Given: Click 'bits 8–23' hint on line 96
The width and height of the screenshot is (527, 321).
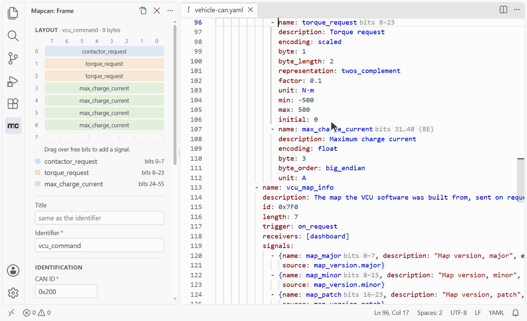Looking at the screenshot, I should pos(377,22).
